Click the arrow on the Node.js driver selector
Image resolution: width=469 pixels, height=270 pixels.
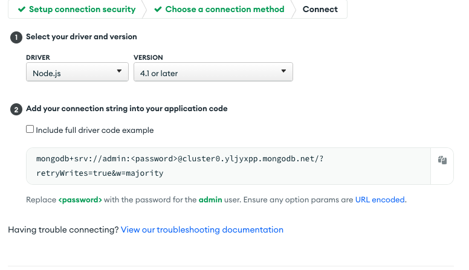click(x=119, y=71)
